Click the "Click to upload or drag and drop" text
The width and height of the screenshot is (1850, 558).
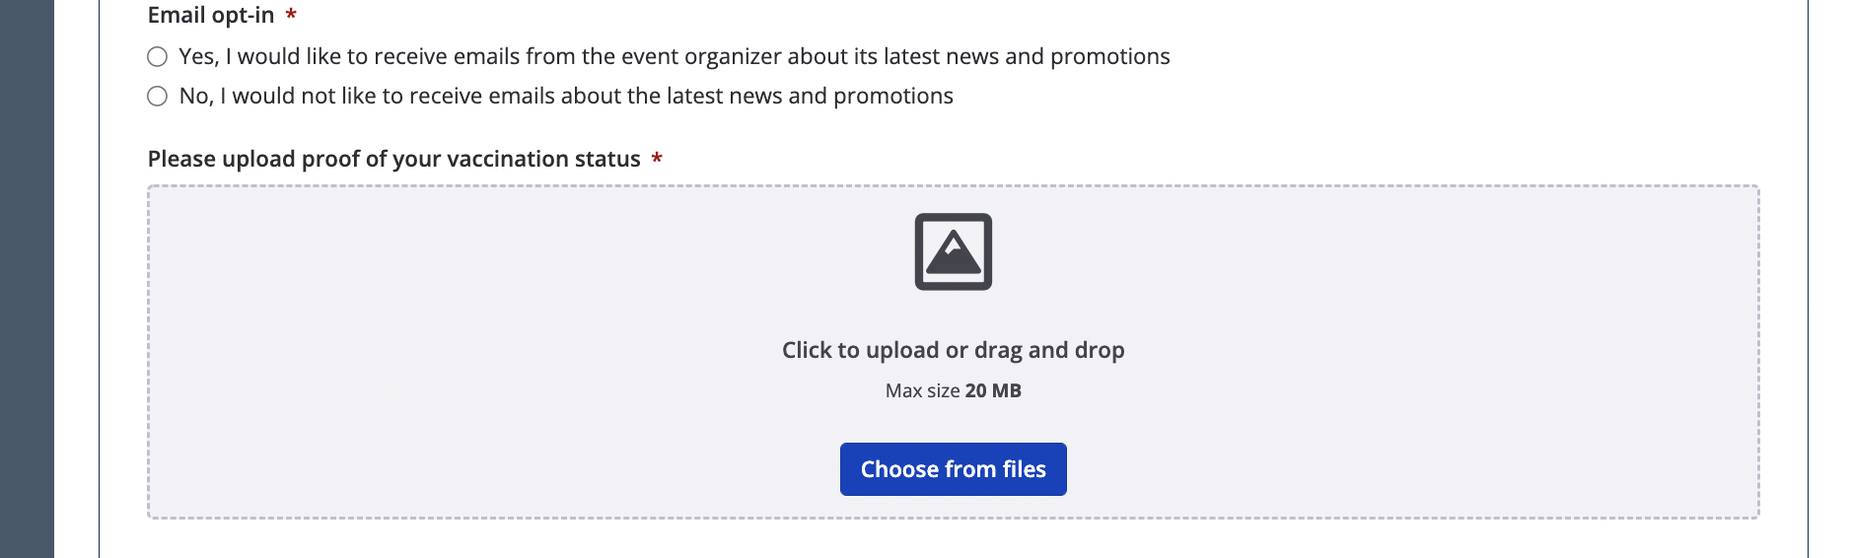tap(953, 350)
